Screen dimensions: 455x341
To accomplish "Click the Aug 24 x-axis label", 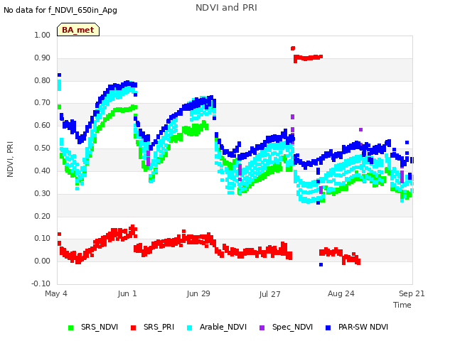I will tap(341, 293).
